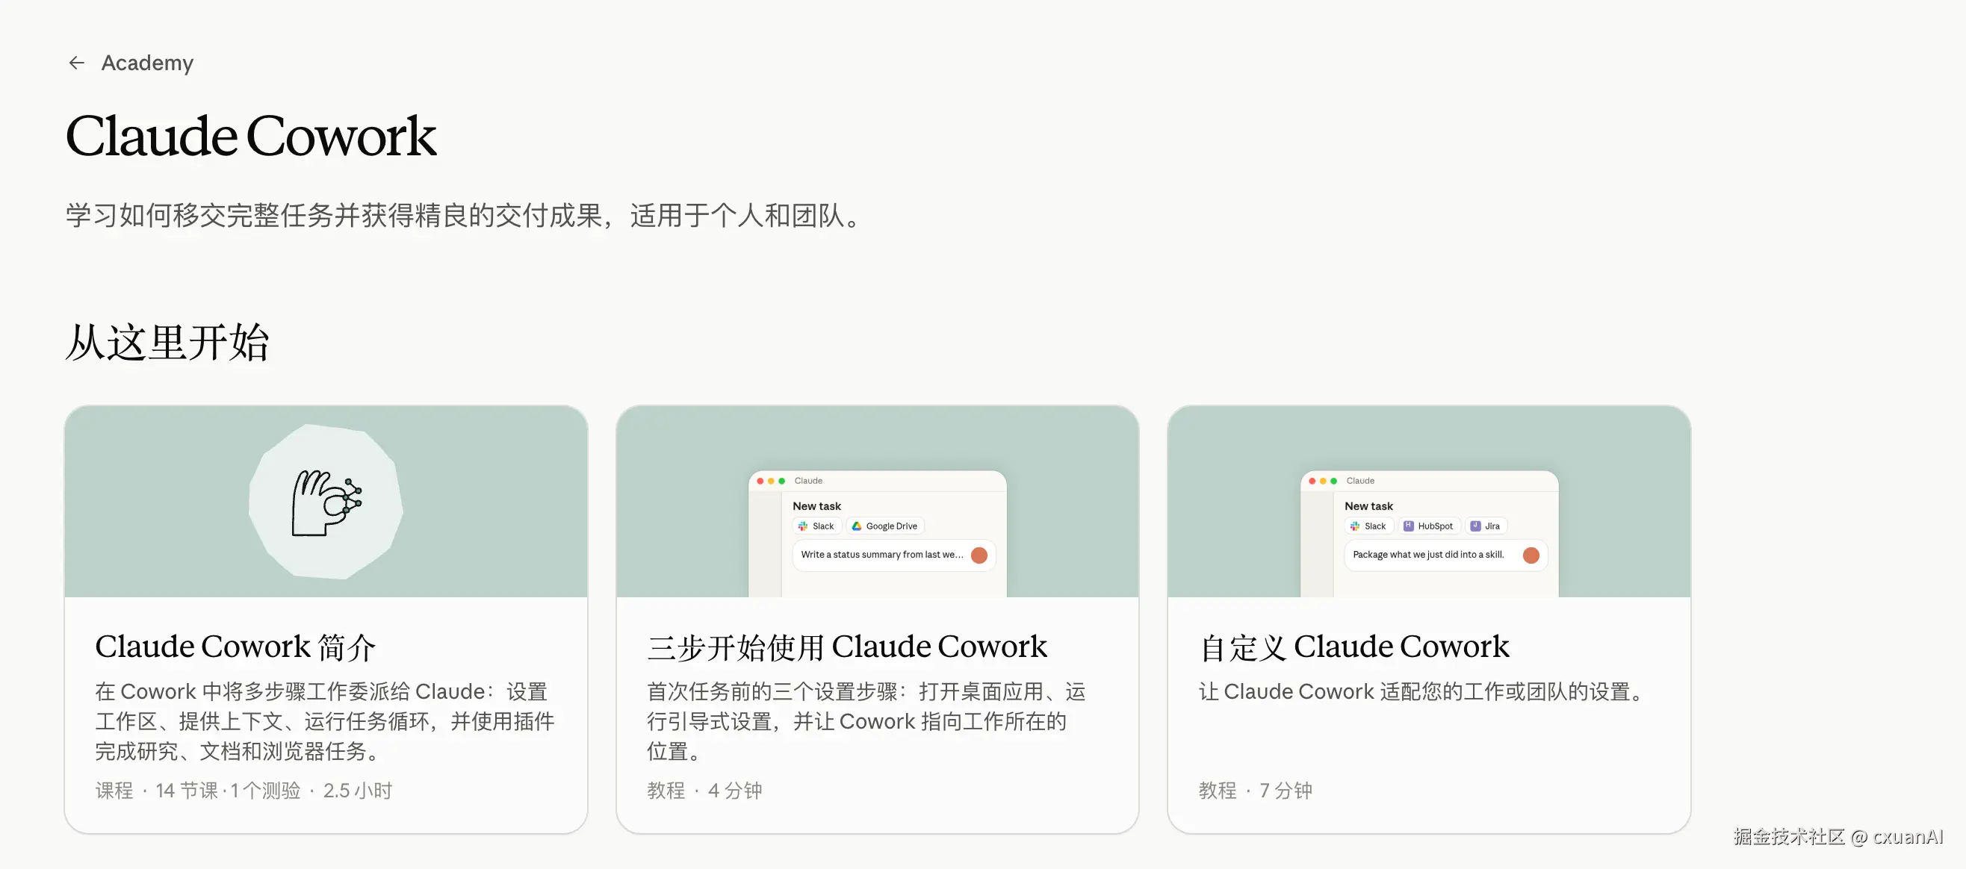This screenshot has height=869, width=1966.
Task: Click the '教程 · 7 分钟' duration text
Action: pos(1256,791)
